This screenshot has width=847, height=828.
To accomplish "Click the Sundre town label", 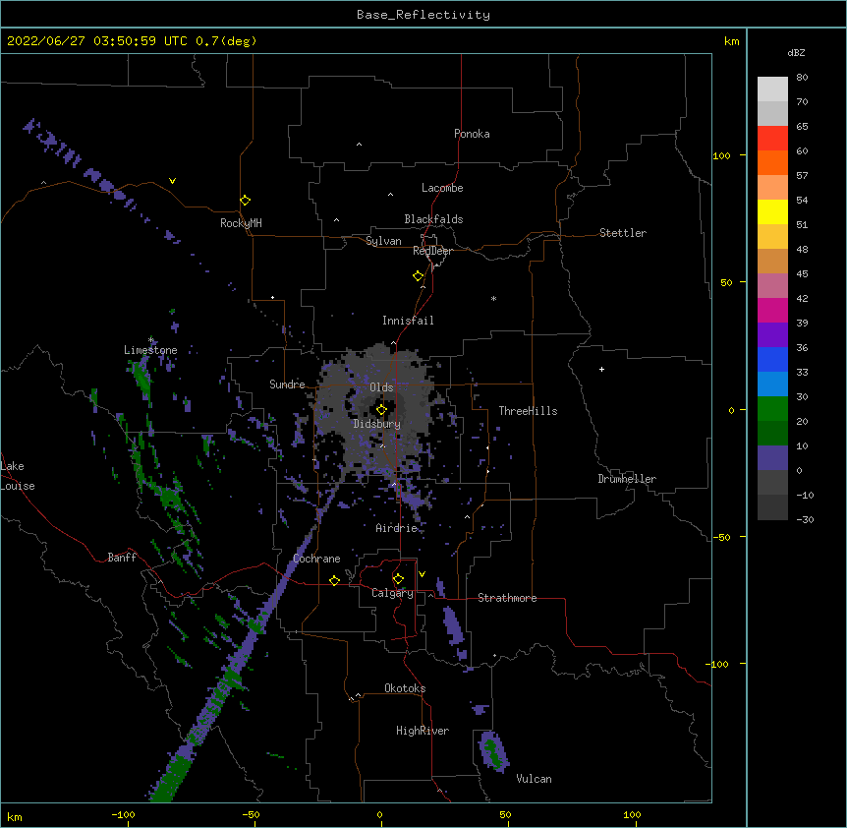I will pyautogui.click(x=287, y=384).
